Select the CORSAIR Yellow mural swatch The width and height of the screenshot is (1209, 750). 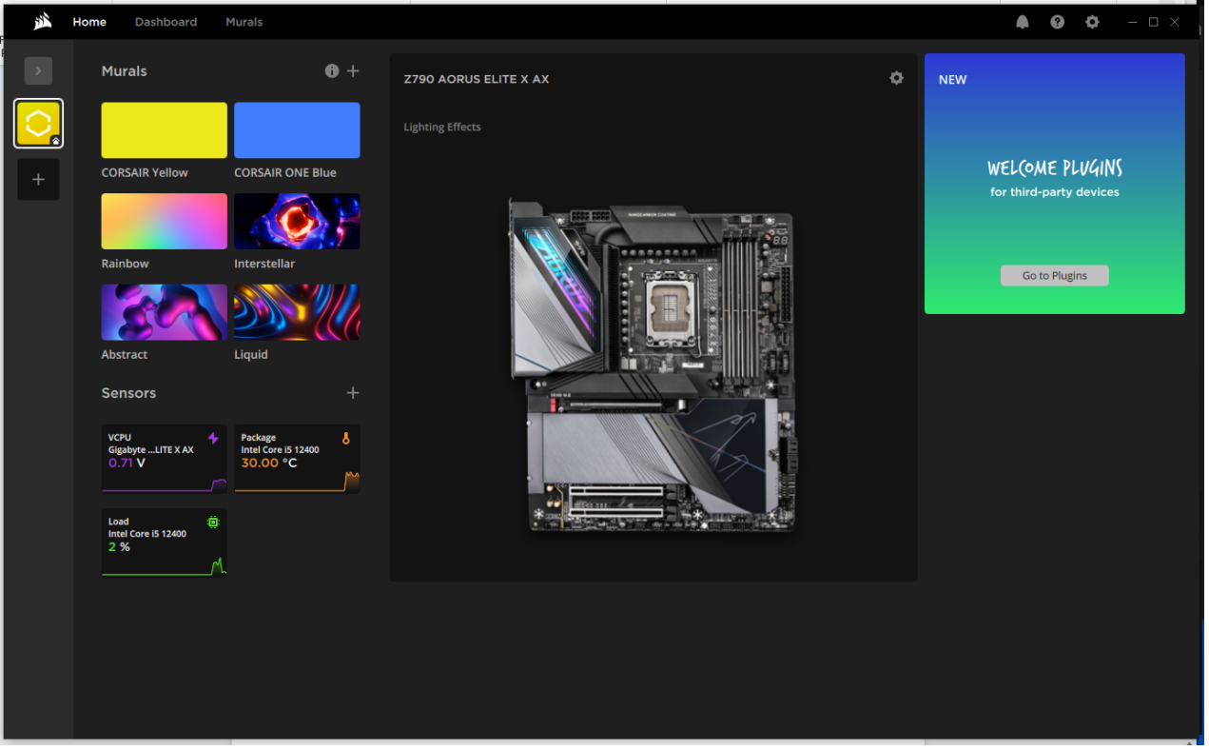coord(165,130)
